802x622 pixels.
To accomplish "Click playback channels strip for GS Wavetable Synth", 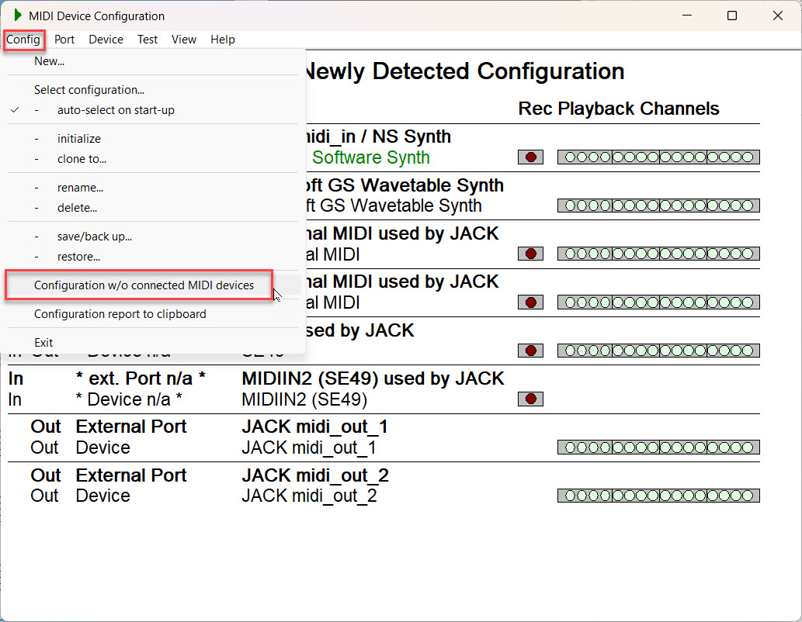I will 658,206.
